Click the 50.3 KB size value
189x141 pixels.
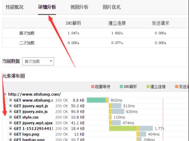pyautogui.click(x=78, y=106)
